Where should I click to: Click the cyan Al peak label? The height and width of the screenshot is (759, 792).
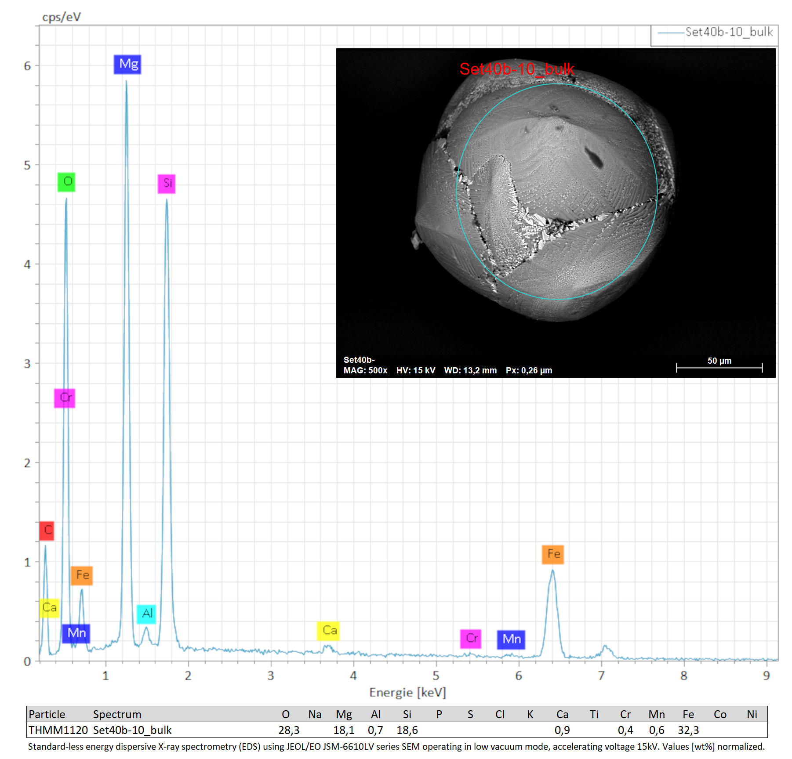coord(146,614)
